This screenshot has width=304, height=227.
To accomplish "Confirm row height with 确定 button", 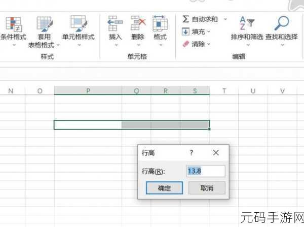I will tap(164, 188).
